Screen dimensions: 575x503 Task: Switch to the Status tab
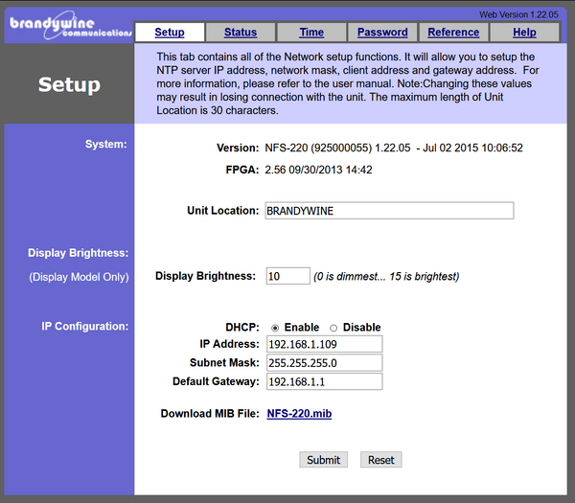pos(241,33)
